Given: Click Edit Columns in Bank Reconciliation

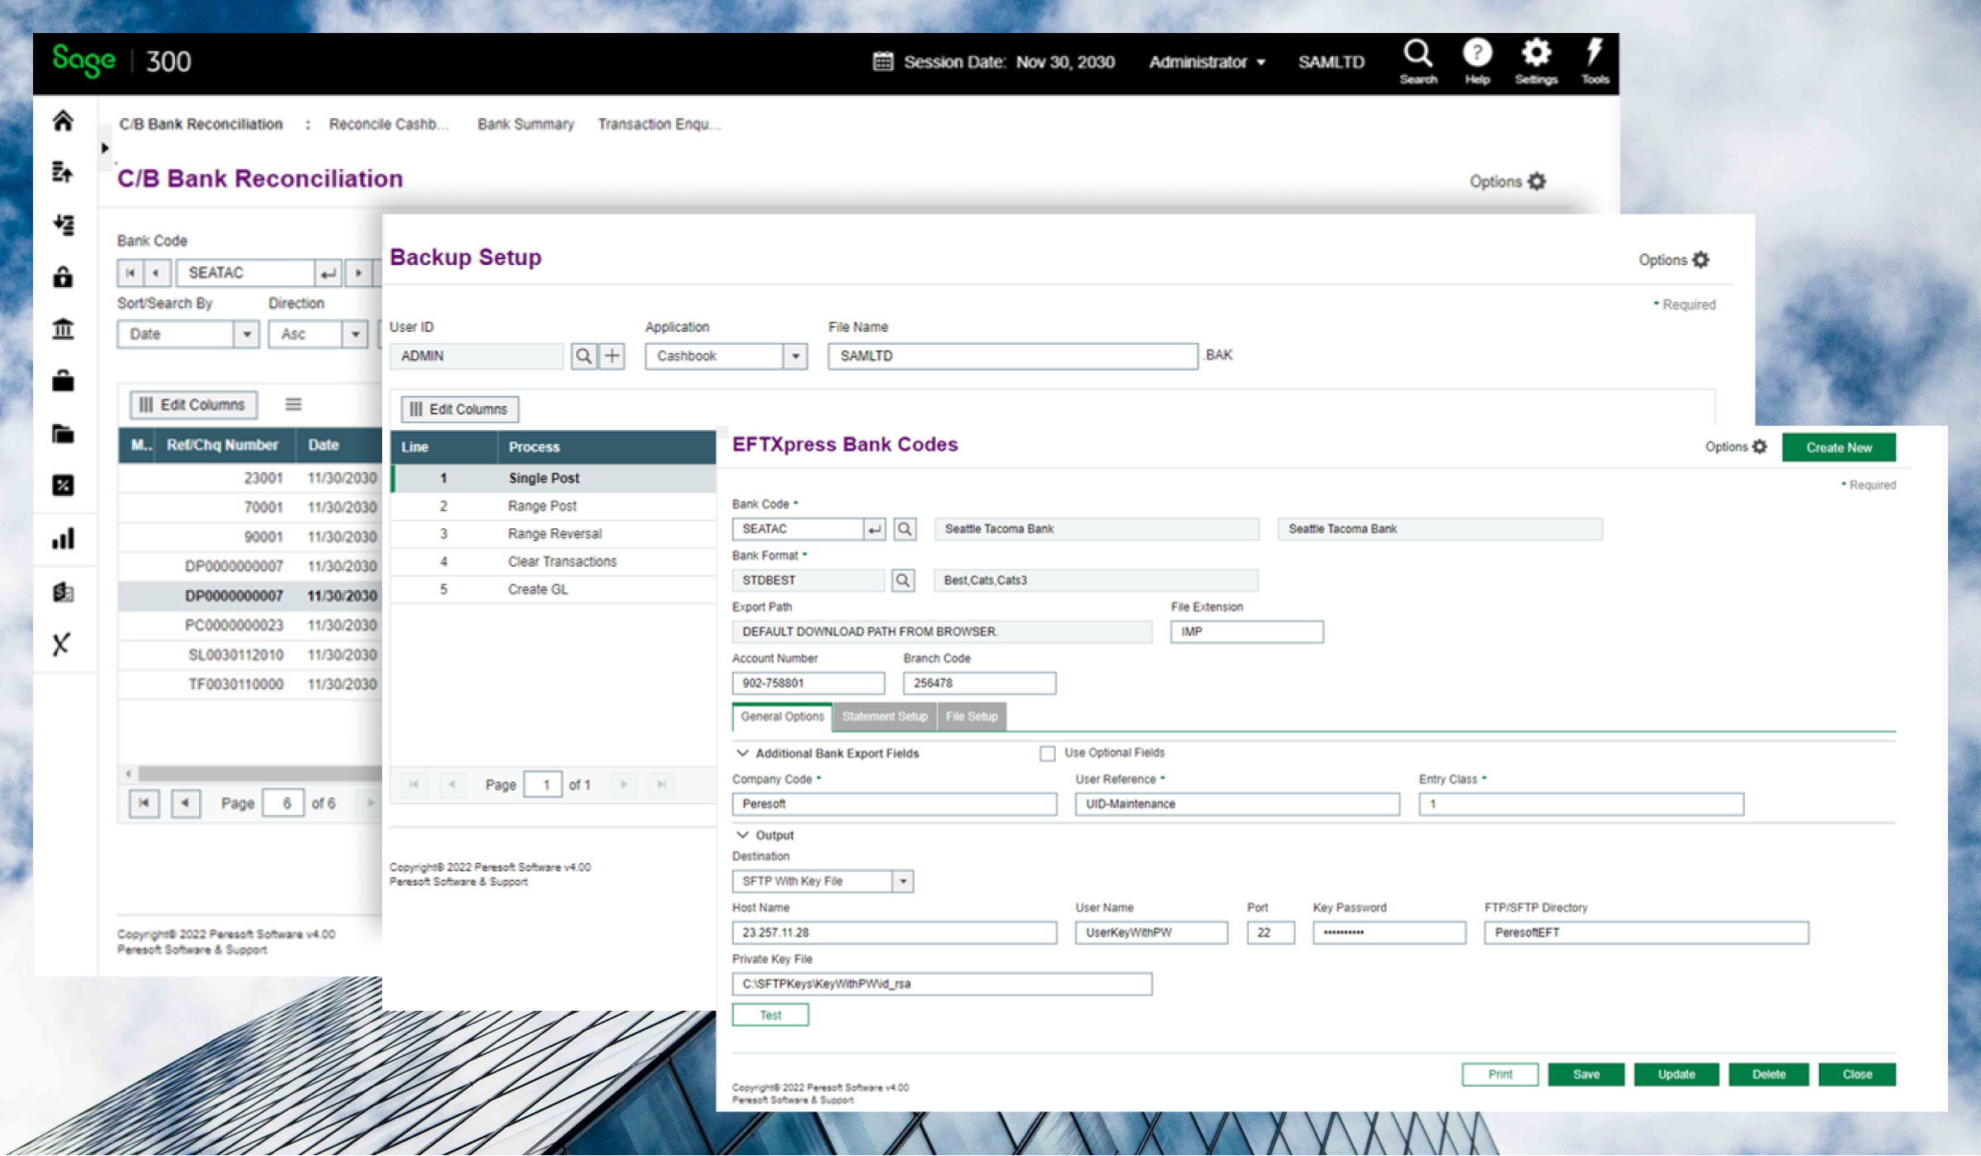Looking at the screenshot, I should (x=193, y=404).
